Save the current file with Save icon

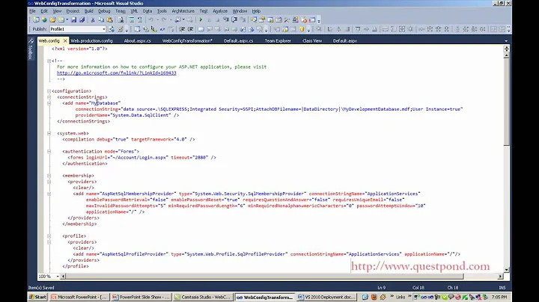[73, 20]
